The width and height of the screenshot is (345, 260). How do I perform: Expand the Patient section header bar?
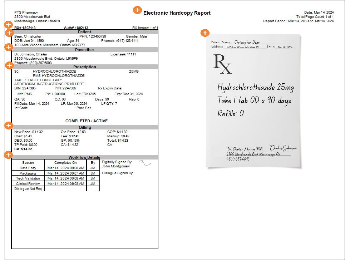(85, 33)
